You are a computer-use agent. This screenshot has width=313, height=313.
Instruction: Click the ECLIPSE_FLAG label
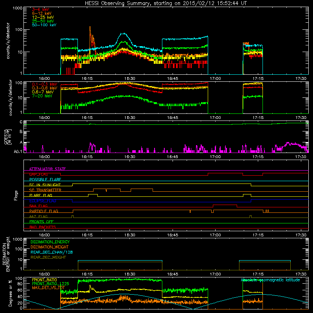(x=43, y=201)
